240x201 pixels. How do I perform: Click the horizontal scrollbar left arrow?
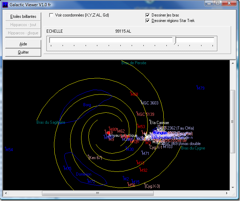point(6,193)
